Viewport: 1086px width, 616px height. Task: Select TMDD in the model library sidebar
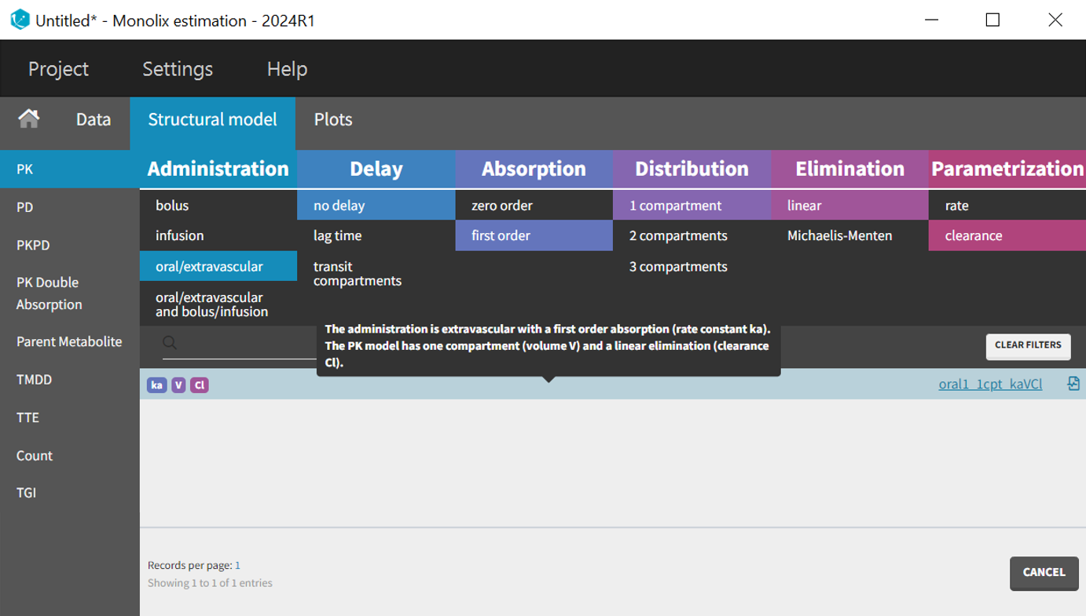[x=33, y=380]
